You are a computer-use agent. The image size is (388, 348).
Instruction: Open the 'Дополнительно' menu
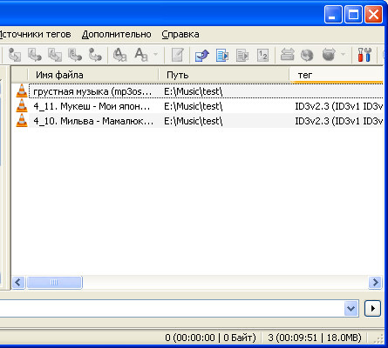[117, 34]
